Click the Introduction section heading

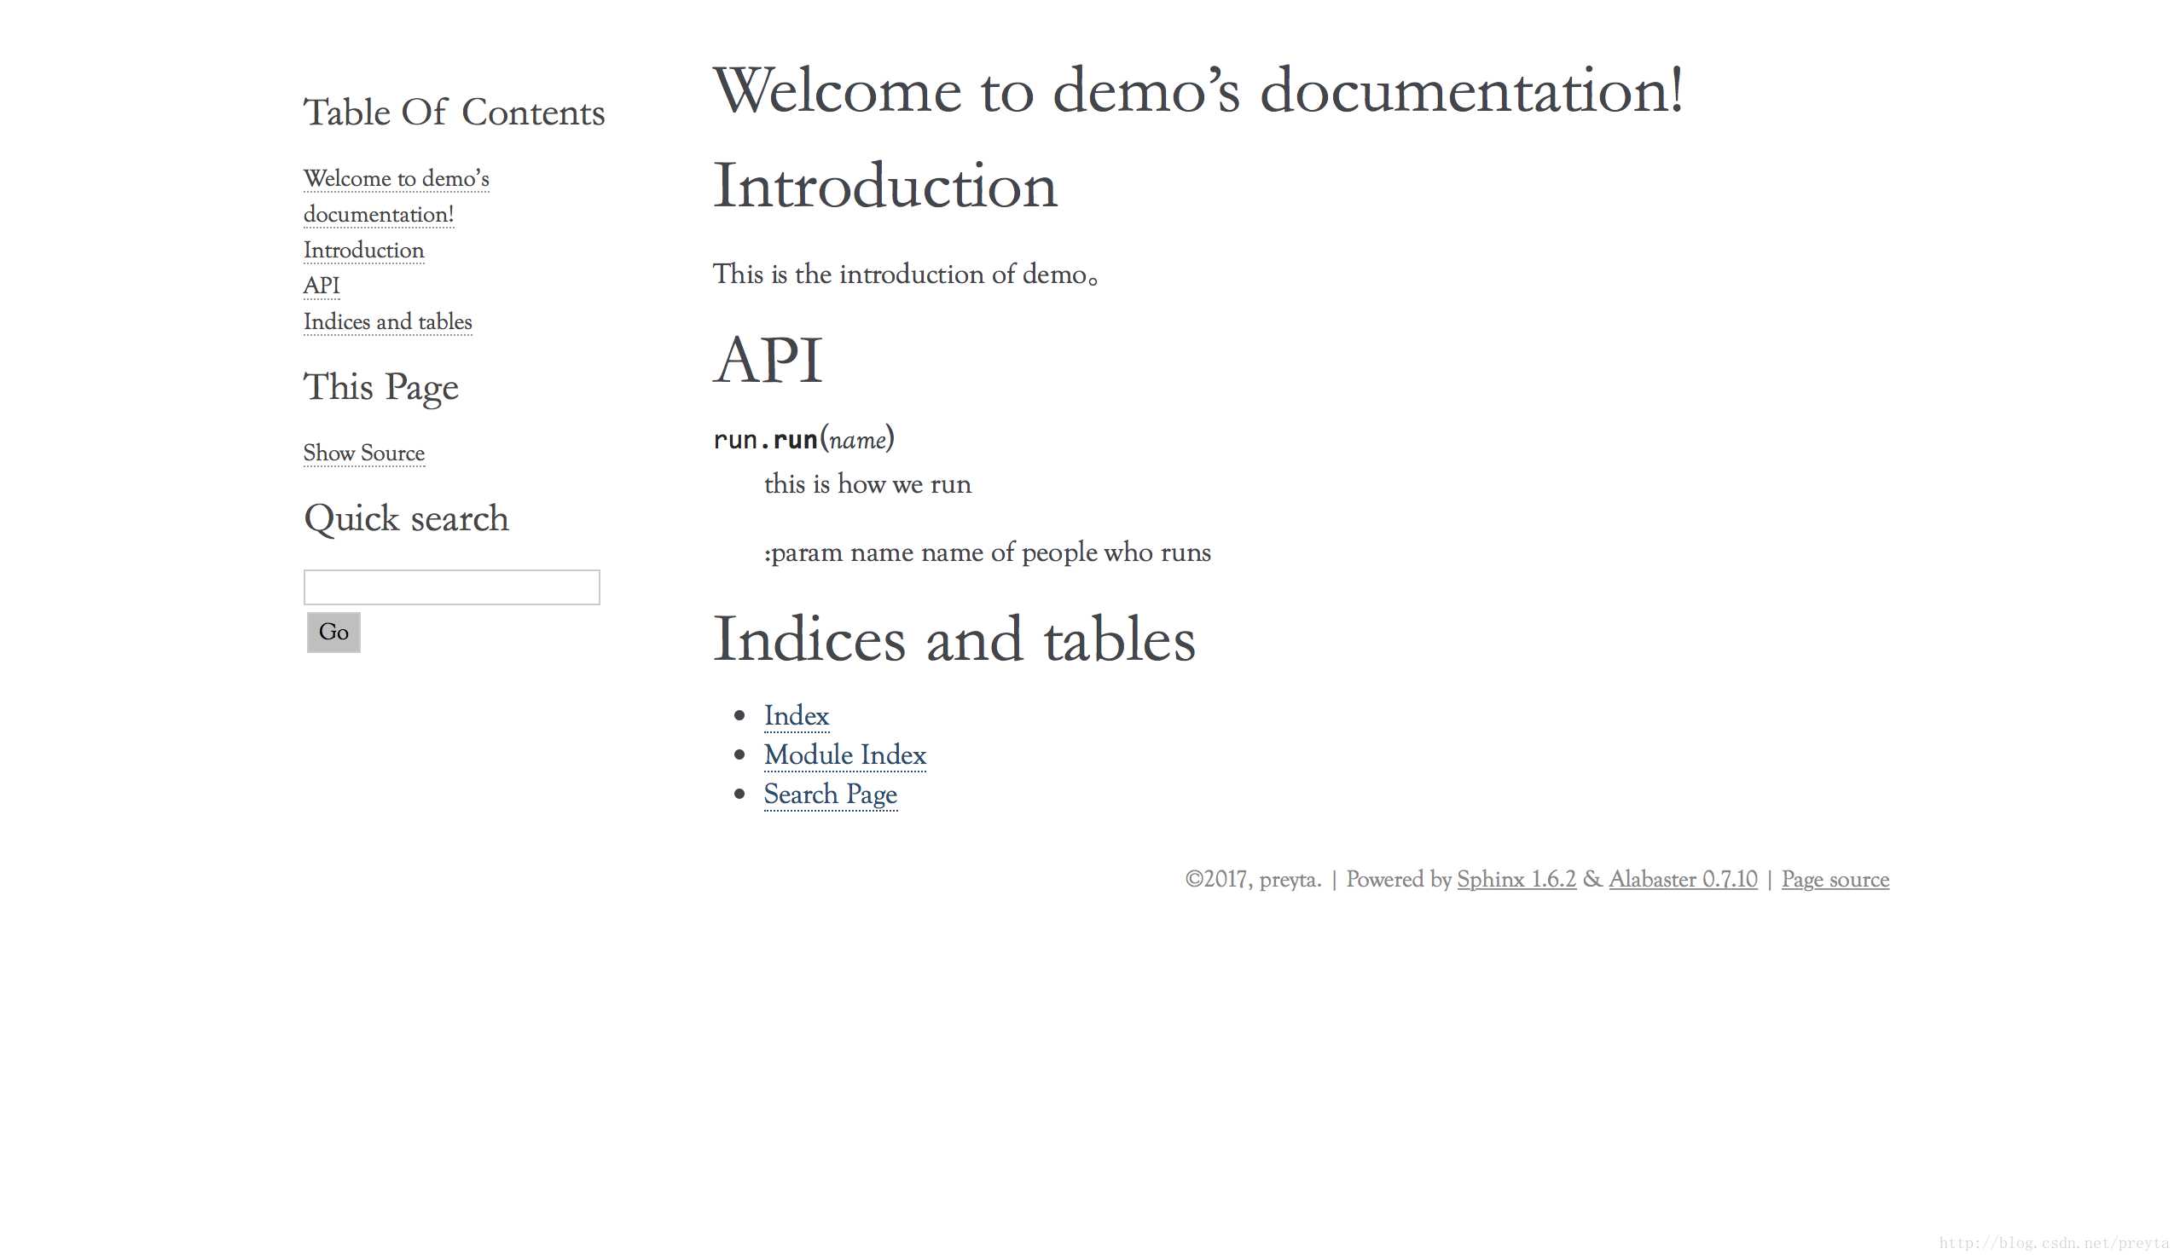(885, 185)
